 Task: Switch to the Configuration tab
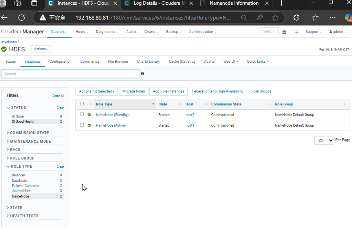[x=60, y=62]
